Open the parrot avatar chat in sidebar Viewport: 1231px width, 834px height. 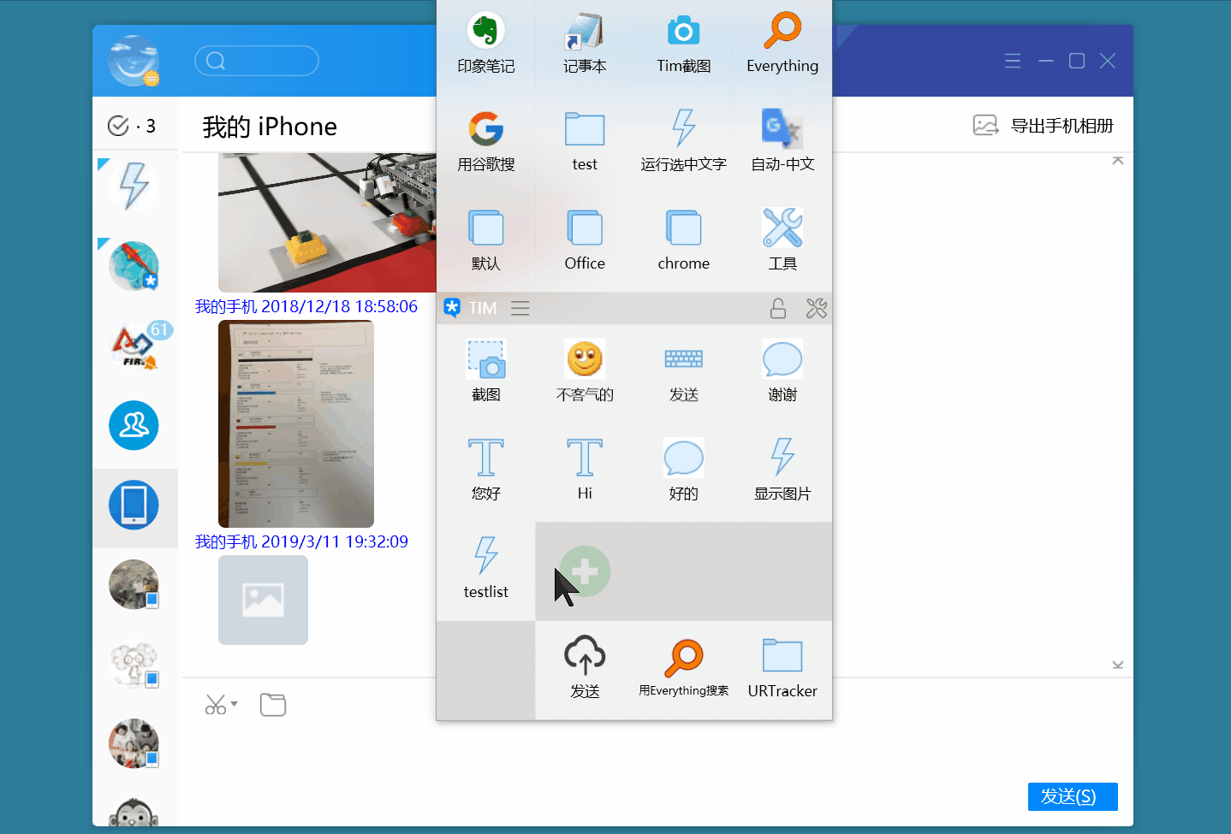click(134, 266)
